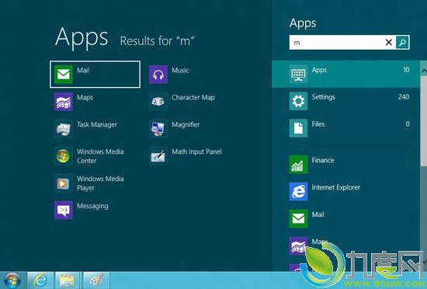Click the 'Magnifier' label text
The width and height of the screenshot is (427, 289).
[x=186, y=125]
